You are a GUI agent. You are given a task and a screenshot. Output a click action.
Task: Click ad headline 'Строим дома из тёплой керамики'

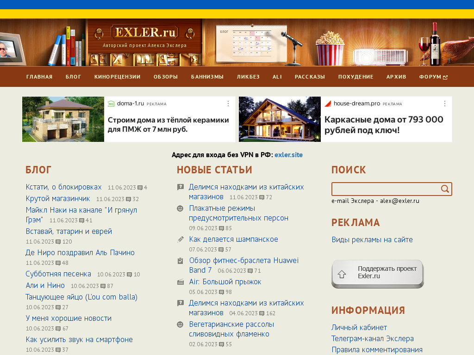pos(168,125)
